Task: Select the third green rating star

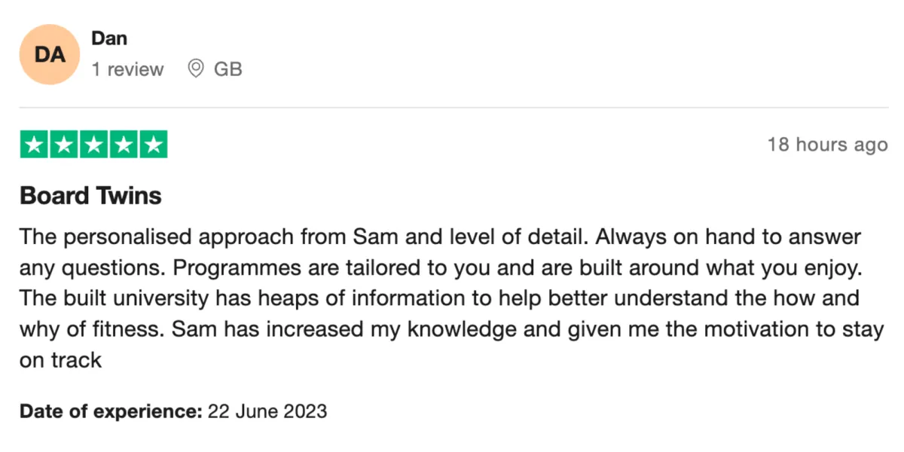Action: point(93,145)
